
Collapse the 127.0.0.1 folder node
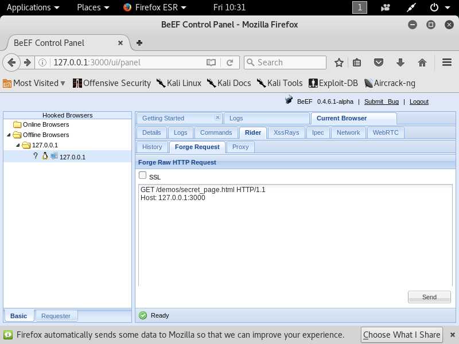coord(18,145)
